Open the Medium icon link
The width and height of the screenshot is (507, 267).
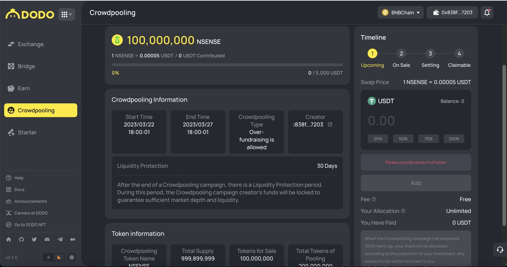pyautogui.click(x=73, y=240)
